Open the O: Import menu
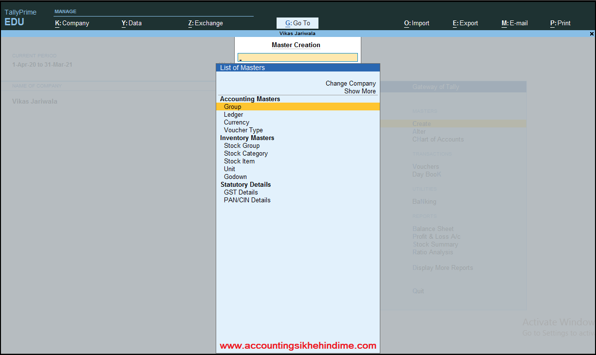This screenshot has width=596, height=355. click(x=417, y=23)
